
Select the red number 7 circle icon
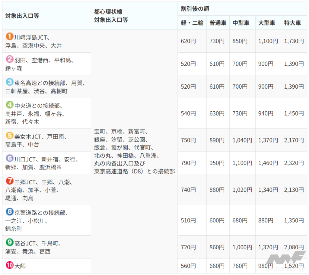click(x=9, y=181)
